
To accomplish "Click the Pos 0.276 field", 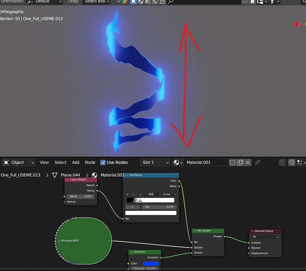I will point(159,207).
